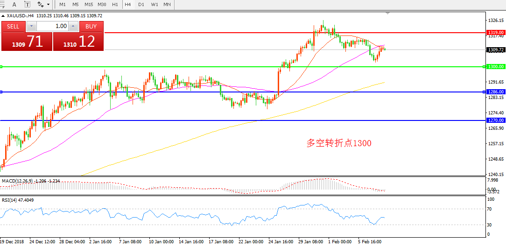The image size is (506, 247).
Task: Click the Arrows objects tool icon
Action: [x=40, y=4]
